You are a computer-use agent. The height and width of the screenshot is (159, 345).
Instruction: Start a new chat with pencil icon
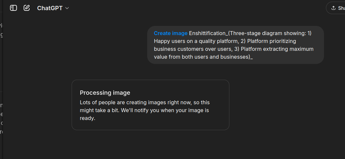tap(27, 8)
